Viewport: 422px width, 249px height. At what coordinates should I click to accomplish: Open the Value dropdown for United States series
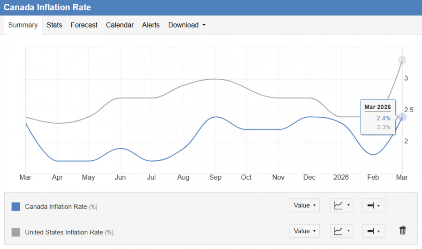(304, 231)
